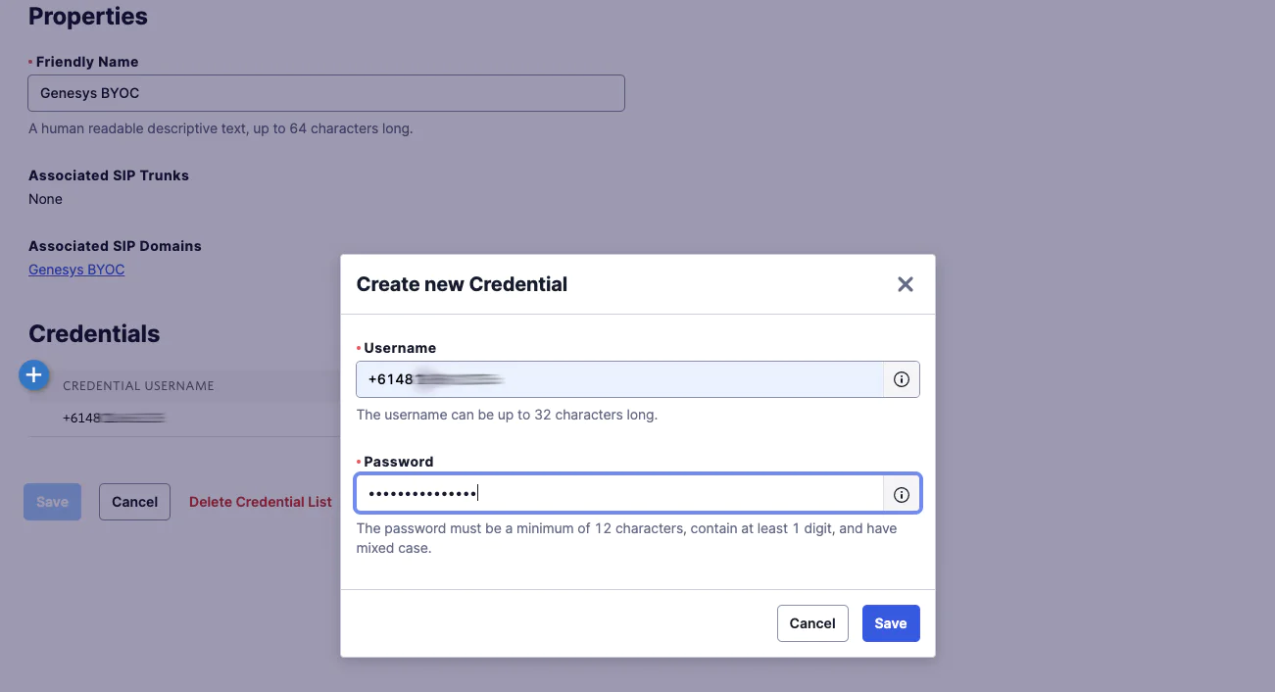This screenshot has width=1275, height=692.
Task: Click the Password label in the dialog
Action: coord(398,462)
